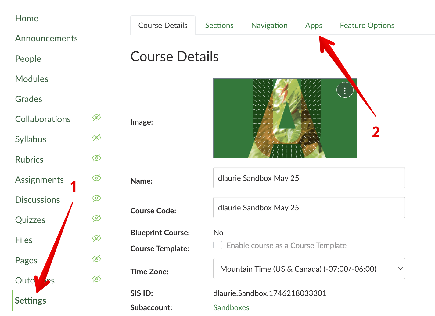Navigate to Modules in the sidebar
The image size is (435, 316).
pyautogui.click(x=32, y=79)
